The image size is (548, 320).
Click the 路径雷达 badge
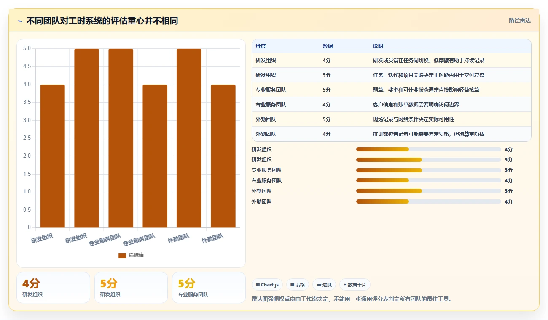(x=519, y=20)
